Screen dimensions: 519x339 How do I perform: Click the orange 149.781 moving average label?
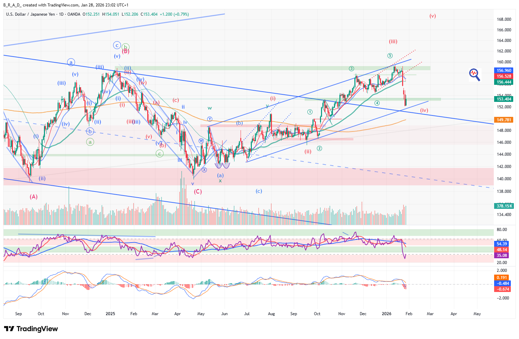(x=504, y=120)
